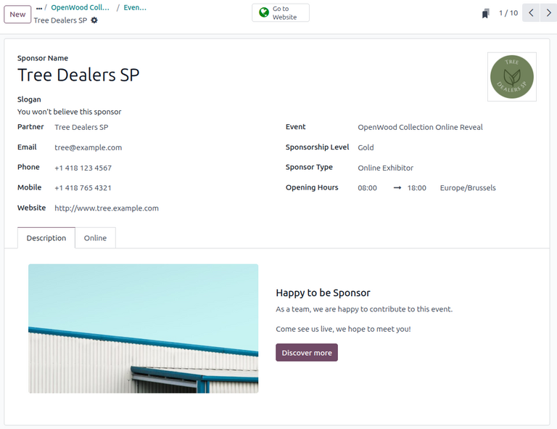This screenshot has height=429, width=557.
Task: Open the OpenWood Coll... breadcrumb link
Action: 81,7
